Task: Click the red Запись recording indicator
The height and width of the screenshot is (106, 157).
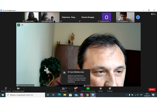Action: coord(25,25)
